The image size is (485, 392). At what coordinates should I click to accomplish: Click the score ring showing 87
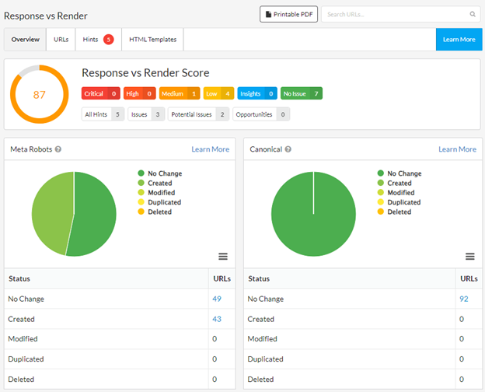[40, 94]
